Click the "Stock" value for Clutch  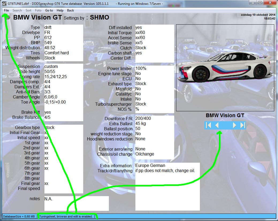tap(141, 48)
